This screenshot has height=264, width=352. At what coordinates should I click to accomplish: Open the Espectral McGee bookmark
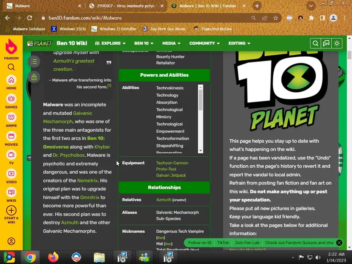tap(213, 29)
